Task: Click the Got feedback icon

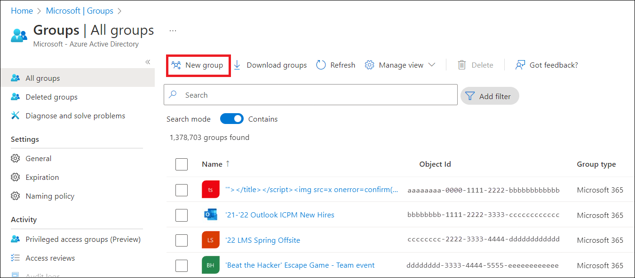Action: (x=519, y=65)
